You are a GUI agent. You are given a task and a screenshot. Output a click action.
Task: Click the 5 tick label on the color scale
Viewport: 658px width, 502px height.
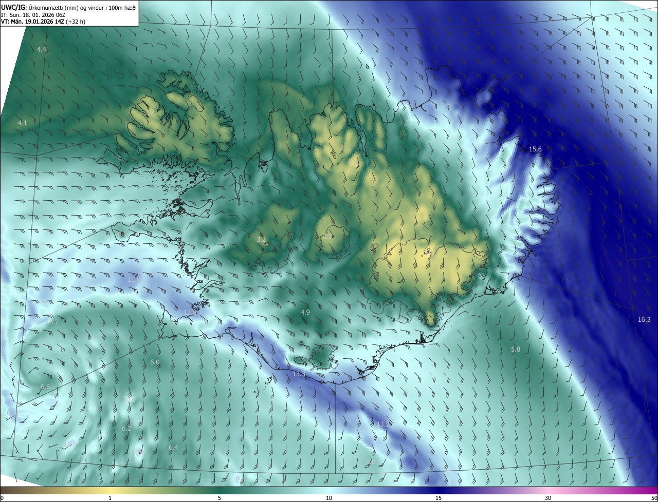pos(220,498)
